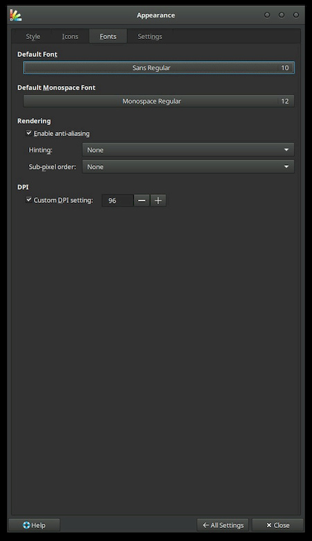
Task: Click the DPI value field showing 96
Action: pyautogui.click(x=117, y=201)
